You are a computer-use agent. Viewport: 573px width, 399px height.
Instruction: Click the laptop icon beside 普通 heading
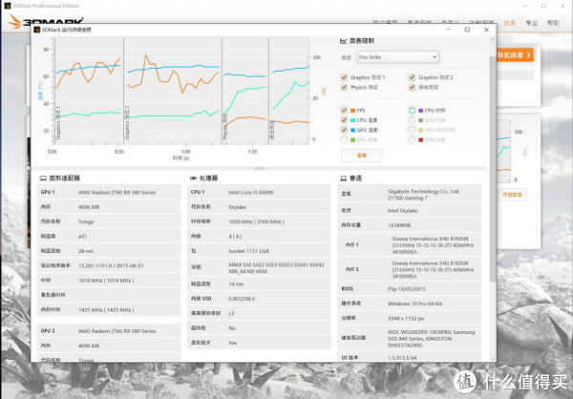click(x=344, y=178)
